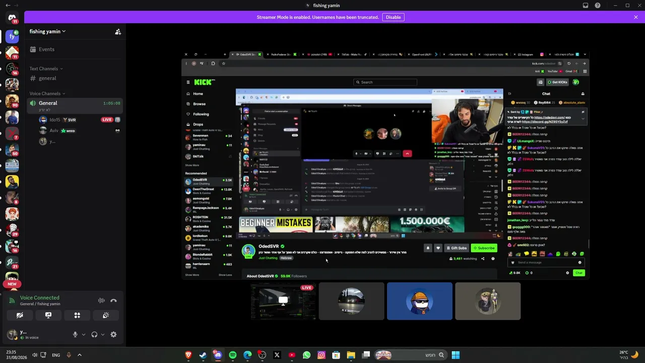The width and height of the screenshot is (645, 363).
Task: Open OBS Studio from the taskbar
Action: coord(262,355)
